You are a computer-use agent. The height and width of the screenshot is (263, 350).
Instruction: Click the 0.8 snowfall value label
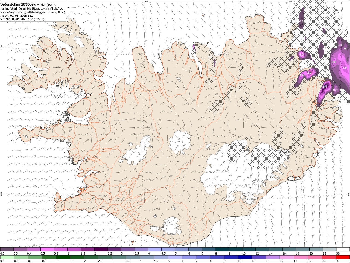point(302,75)
